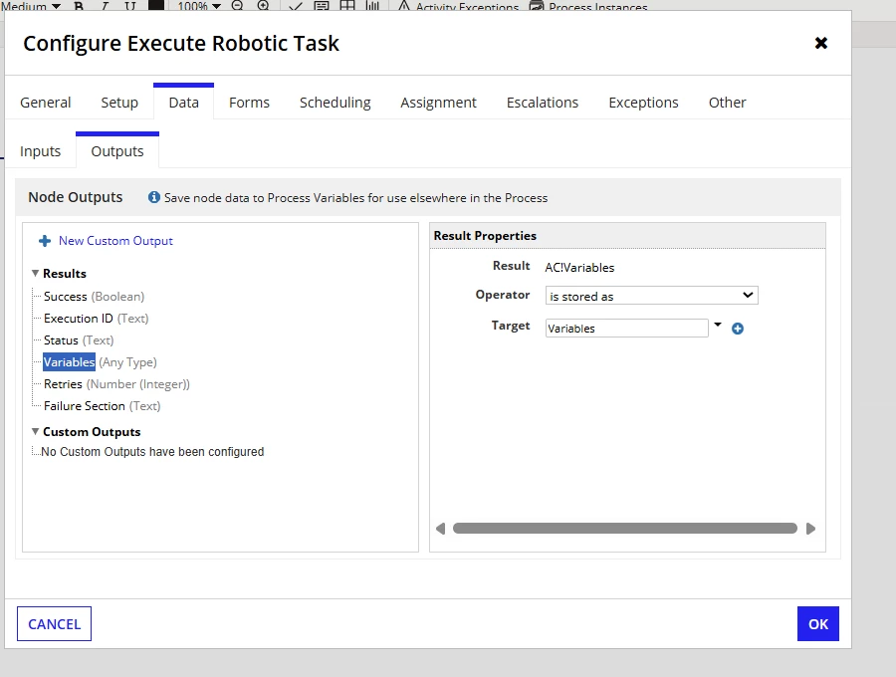Select the Status (Text) result
Screen dimensions: 896x677
point(79,340)
